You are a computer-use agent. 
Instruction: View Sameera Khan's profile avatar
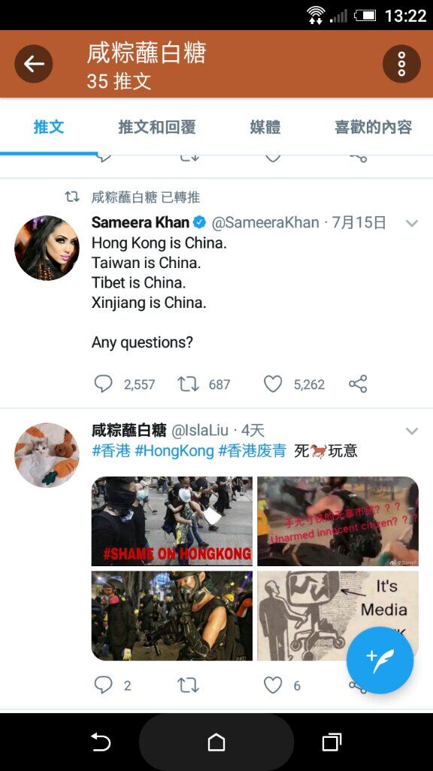(x=47, y=248)
